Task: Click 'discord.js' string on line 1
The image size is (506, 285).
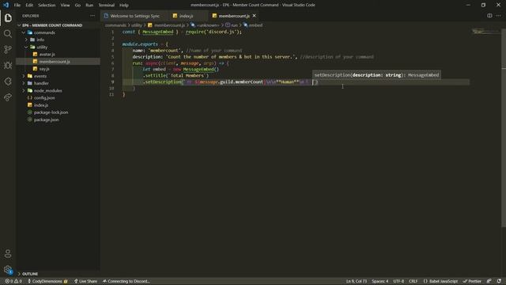Action: [x=221, y=32]
